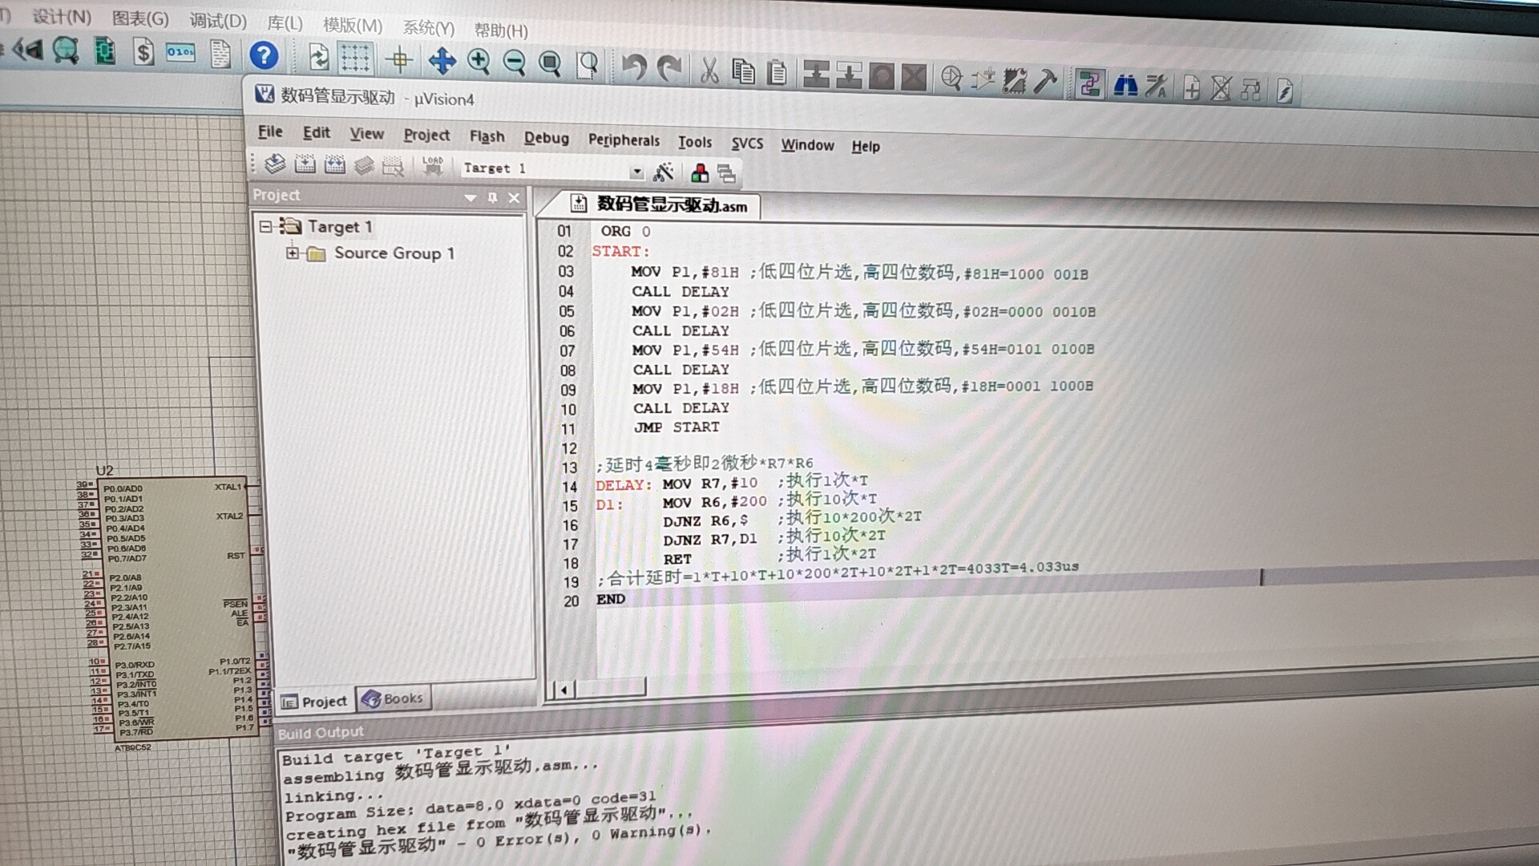Screen dimensions: 1539x866
Task: Click the Proteus zoom out magnifier icon
Action: click(x=514, y=63)
